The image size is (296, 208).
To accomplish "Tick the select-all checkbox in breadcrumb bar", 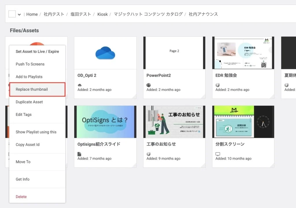I will tap(12, 14).
